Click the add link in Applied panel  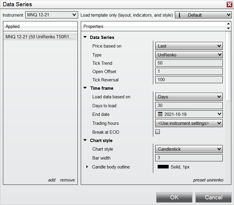click(x=52, y=180)
